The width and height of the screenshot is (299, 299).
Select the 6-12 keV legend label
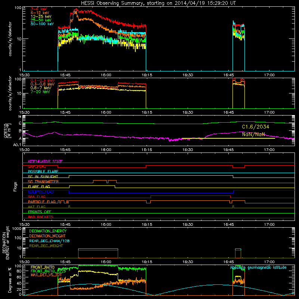pos(40,13)
